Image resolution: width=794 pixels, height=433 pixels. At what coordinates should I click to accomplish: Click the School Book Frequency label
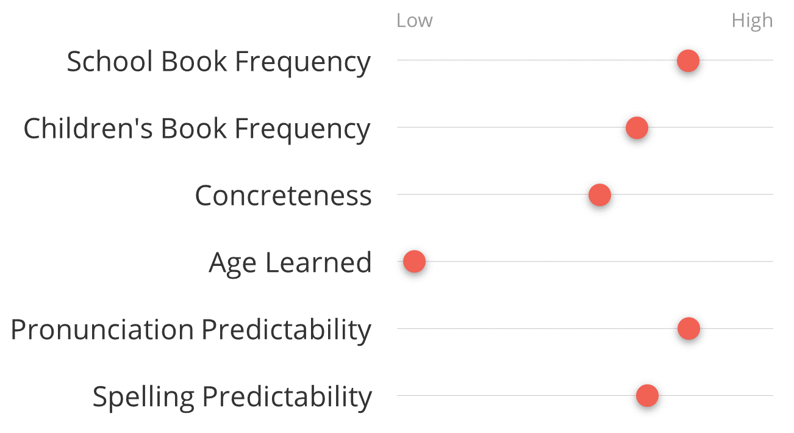pyautogui.click(x=218, y=62)
